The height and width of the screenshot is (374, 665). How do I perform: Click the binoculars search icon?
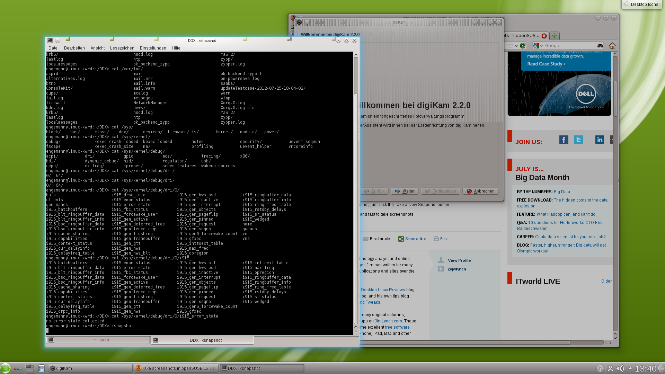(600, 46)
